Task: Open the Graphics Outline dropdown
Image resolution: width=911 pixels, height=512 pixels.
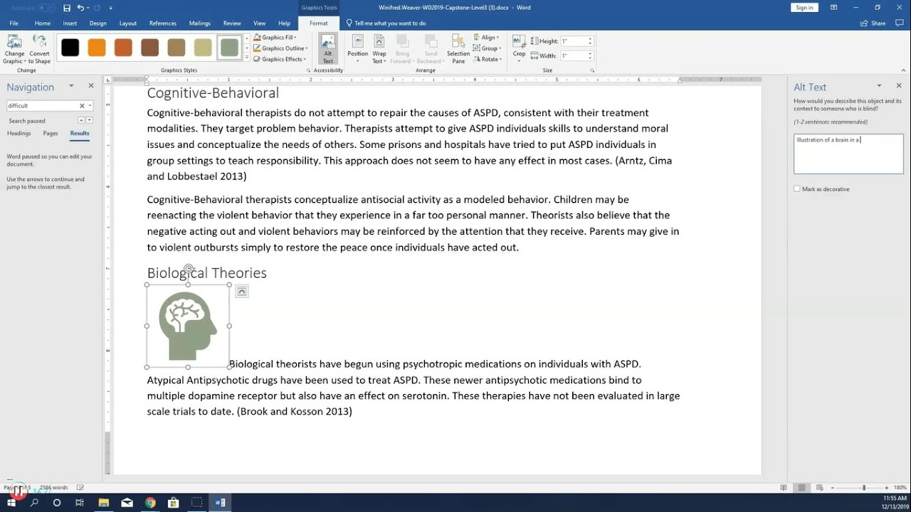Action: [280, 48]
